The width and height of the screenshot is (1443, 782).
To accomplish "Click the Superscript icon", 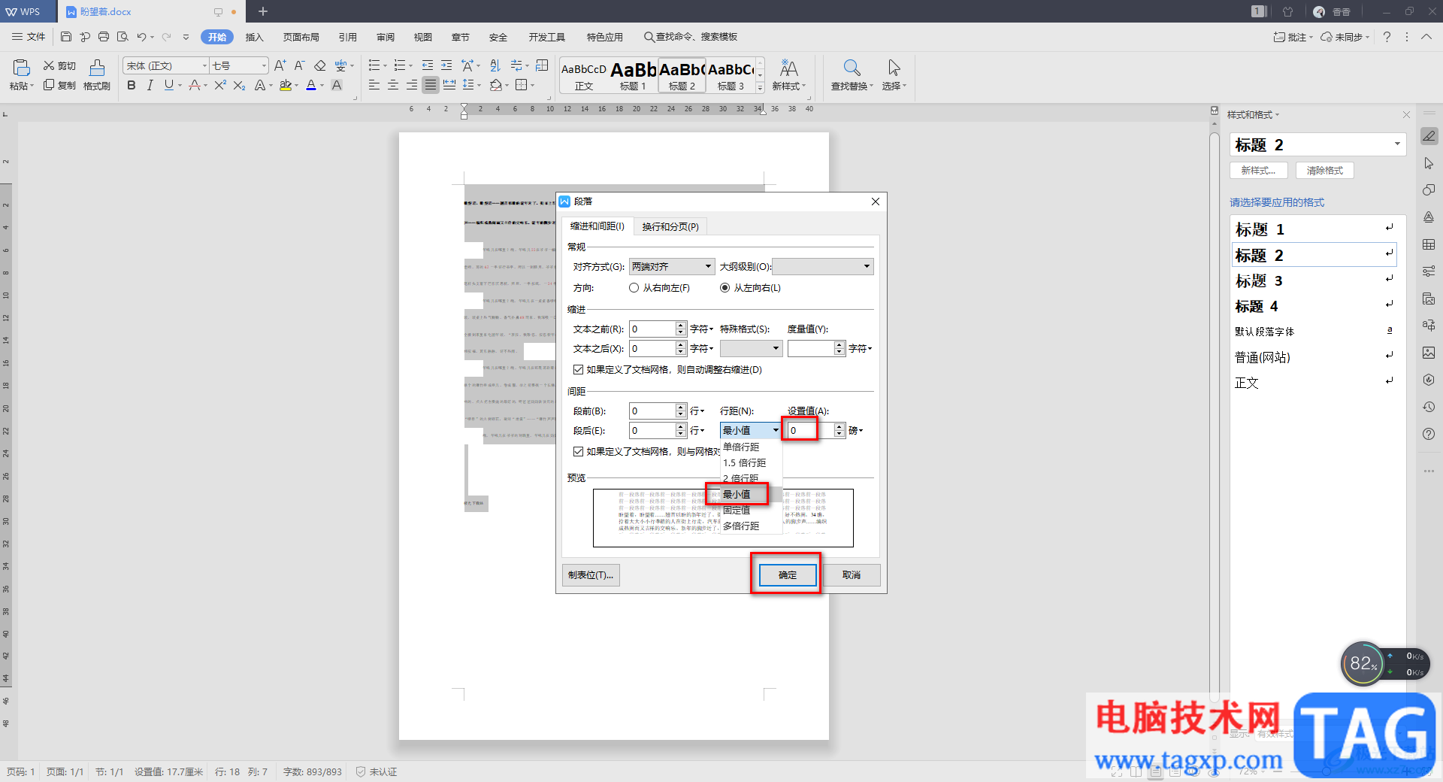I will pos(219,86).
